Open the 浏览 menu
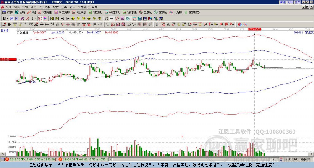Image resolution: width=314 pixels, height=168 pixels. pyautogui.click(x=17, y=7)
